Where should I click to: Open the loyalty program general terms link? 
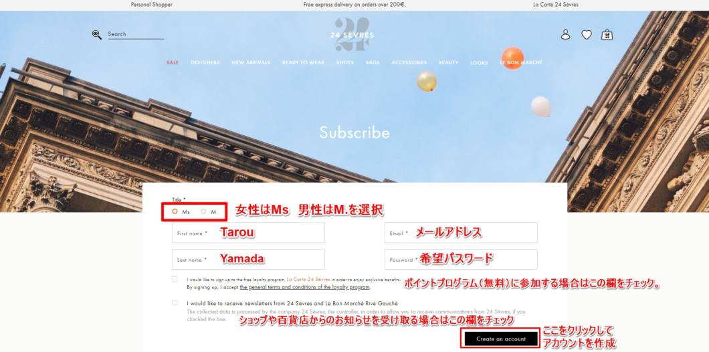305,287
